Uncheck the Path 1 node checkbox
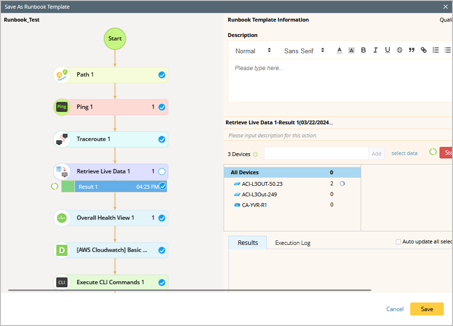The image size is (453, 326). pyautogui.click(x=162, y=75)
